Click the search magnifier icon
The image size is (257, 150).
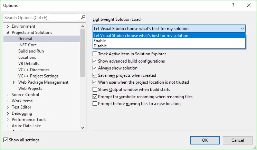coord(83,17)
